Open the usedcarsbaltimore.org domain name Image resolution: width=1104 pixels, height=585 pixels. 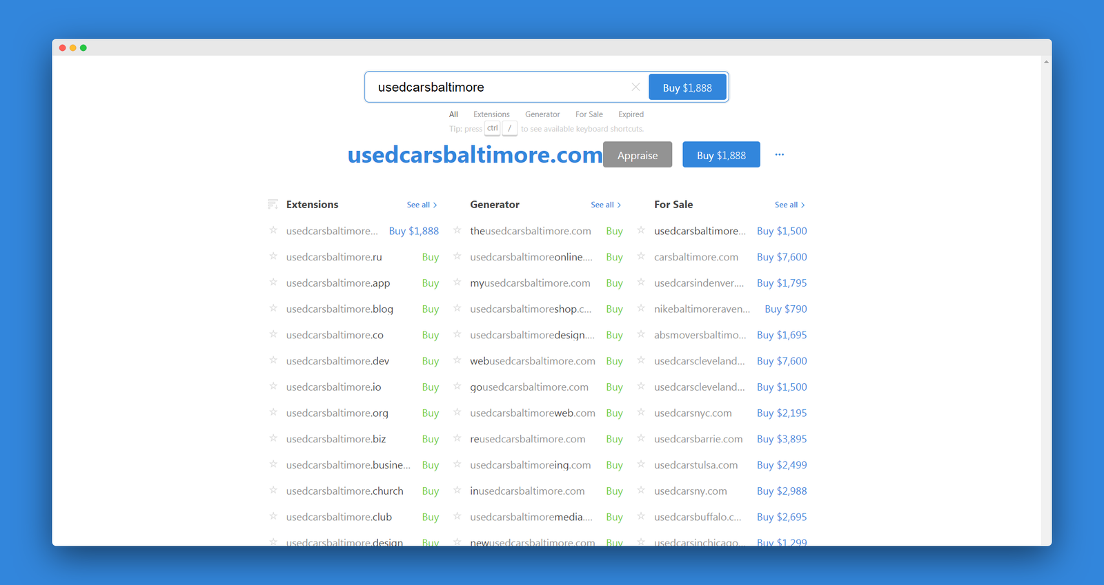click(337, 413)
